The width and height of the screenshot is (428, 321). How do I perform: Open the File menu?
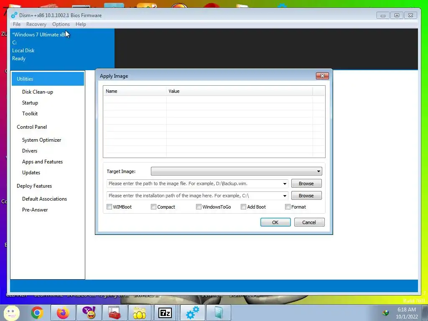17,24
